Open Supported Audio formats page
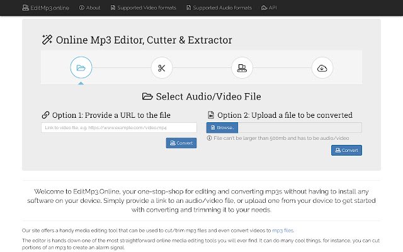The width and height of the screenshot is (403, 252). pos(219,8)
